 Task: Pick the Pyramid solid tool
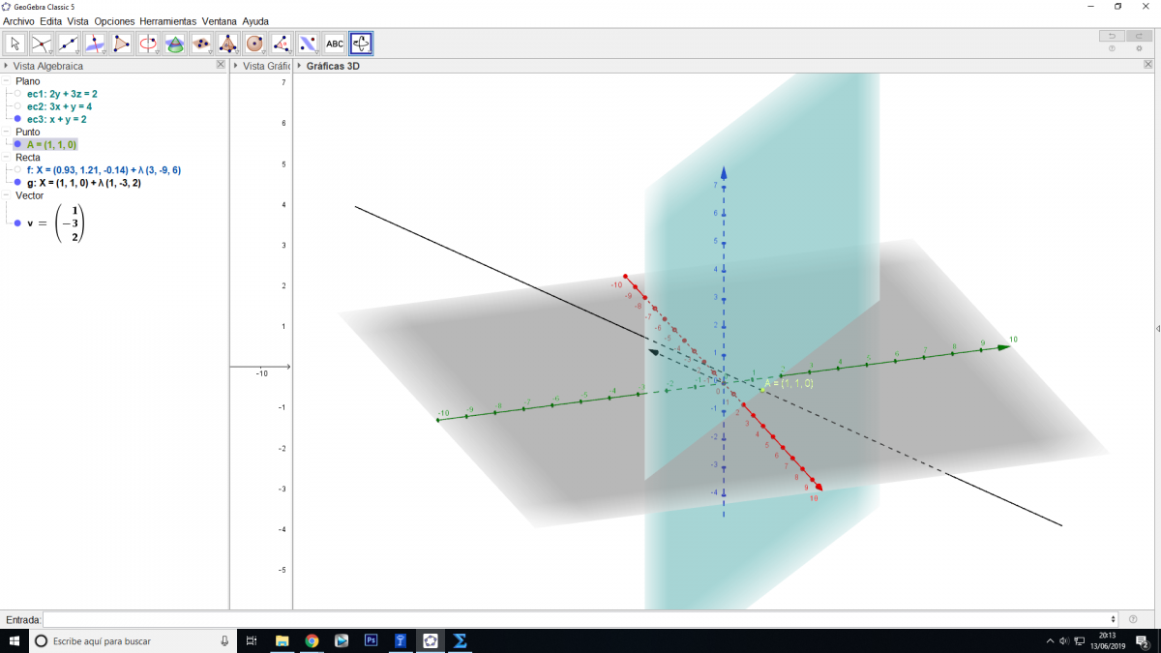228,44
